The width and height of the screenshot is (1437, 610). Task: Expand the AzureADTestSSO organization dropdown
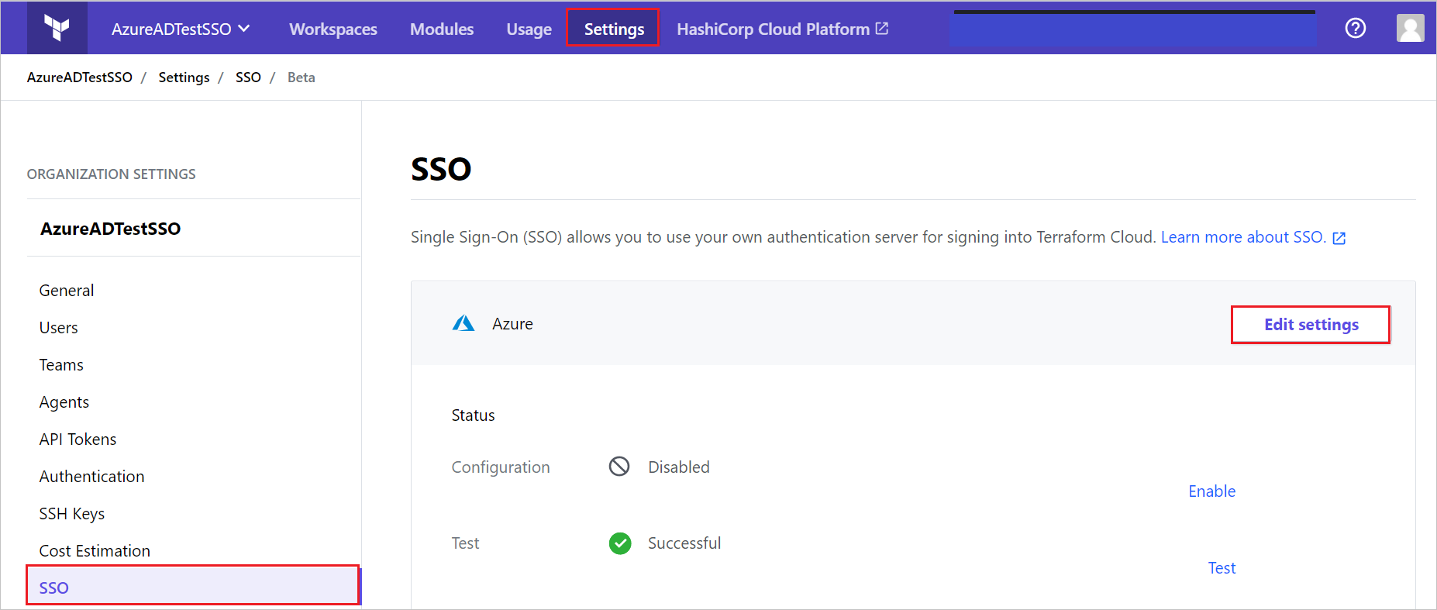[181, 29]
